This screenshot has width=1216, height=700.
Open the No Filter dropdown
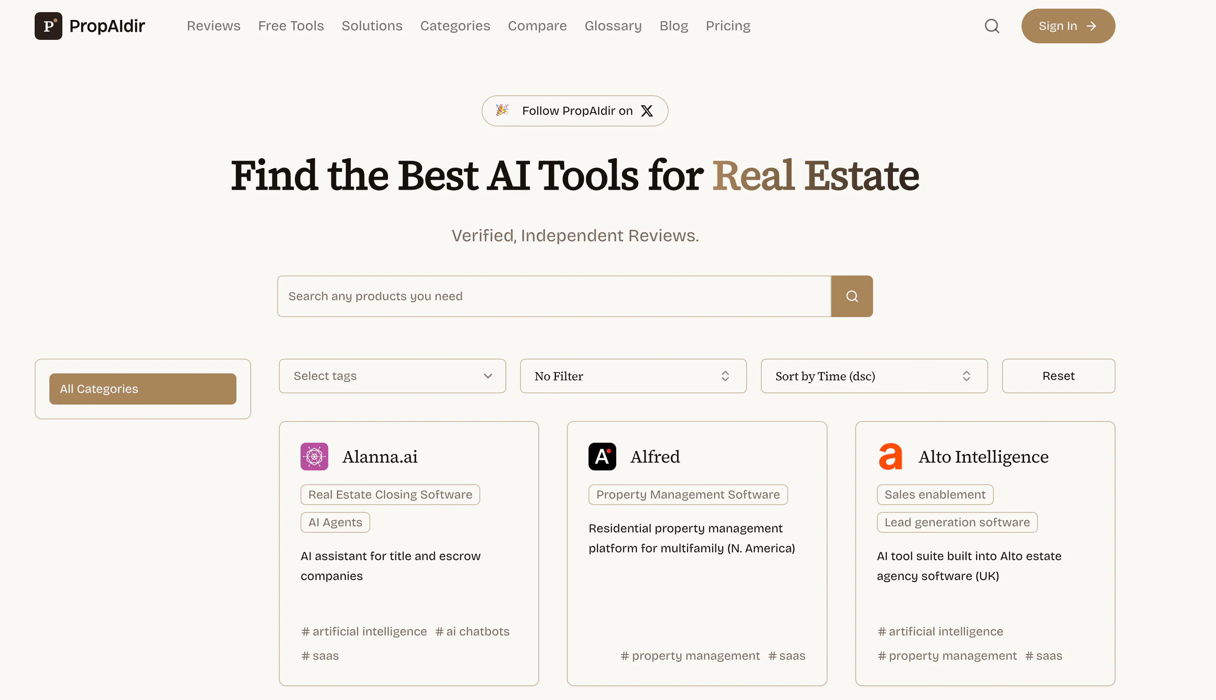point(633,376)
